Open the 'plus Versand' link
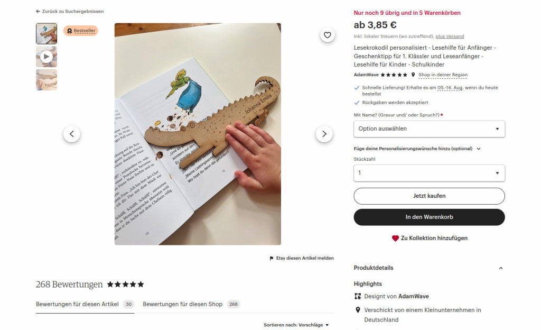541x330 pixels. click(450, 36)
